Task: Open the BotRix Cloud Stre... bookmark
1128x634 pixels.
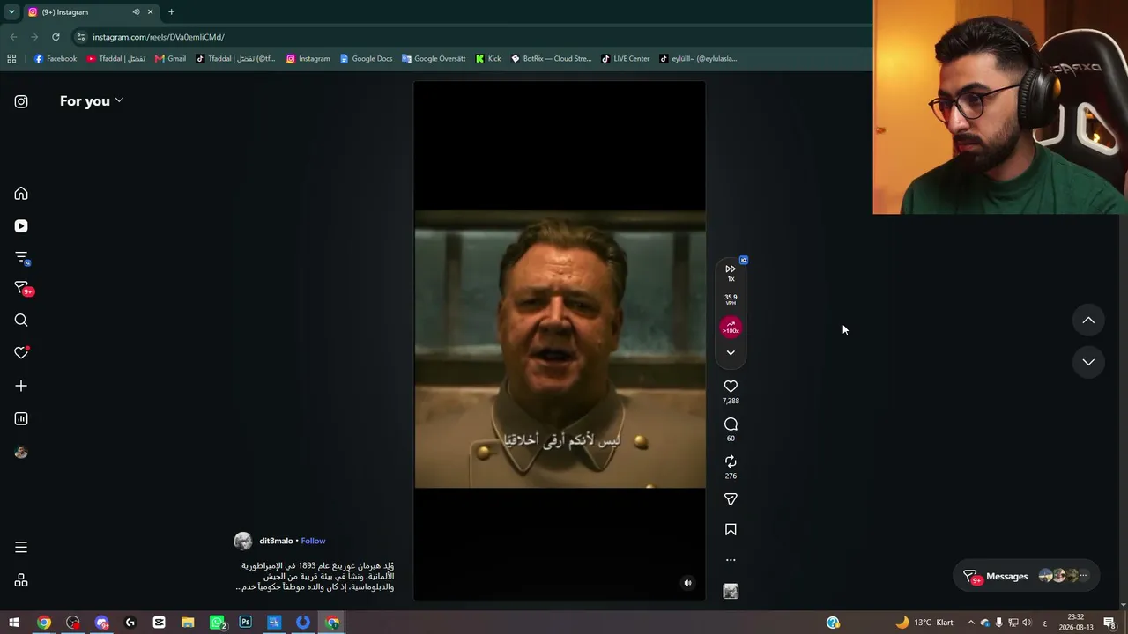Action: pos(551,59)
